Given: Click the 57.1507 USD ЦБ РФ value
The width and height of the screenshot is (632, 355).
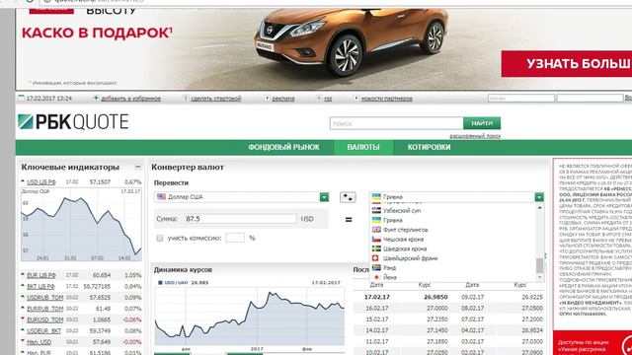Looking at the screenshot, I should click(100, 181).
